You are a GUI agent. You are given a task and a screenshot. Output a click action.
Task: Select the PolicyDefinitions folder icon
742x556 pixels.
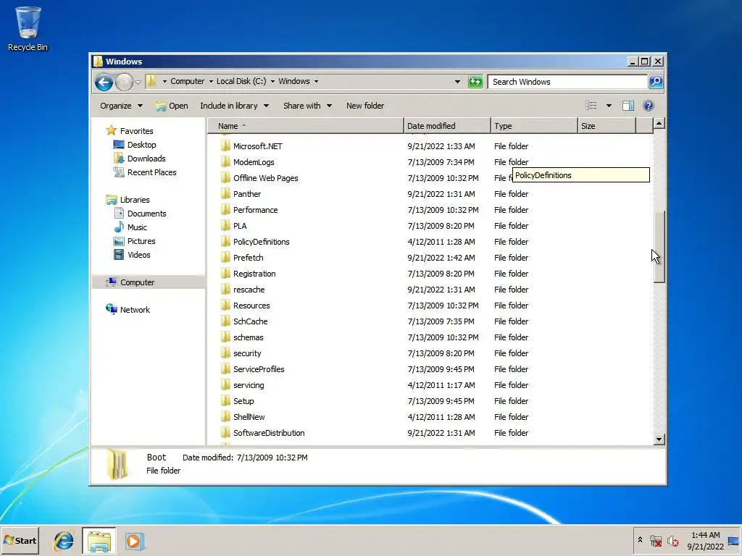pyautogui.click(x=225, y=241)
